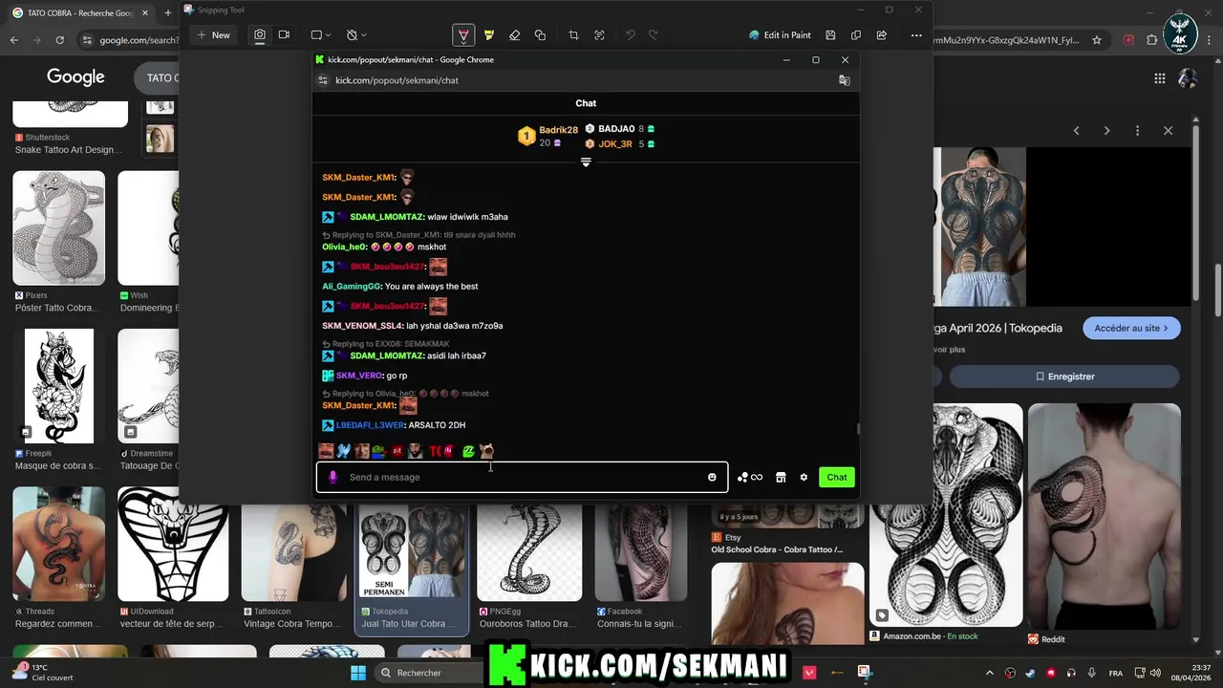Click username Olivia_he0 in chat
The image size is (1223, 688).
tap(344, 247)
